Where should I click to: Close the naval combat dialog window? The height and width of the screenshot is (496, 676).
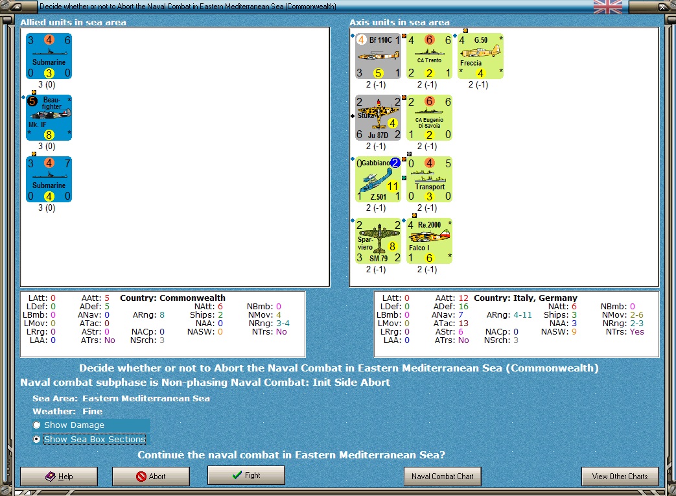tap(663, 6)
